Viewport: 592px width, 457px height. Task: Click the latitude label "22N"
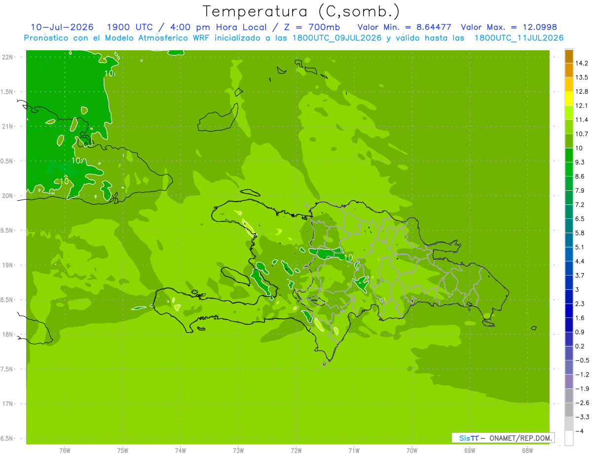(7, 57)
